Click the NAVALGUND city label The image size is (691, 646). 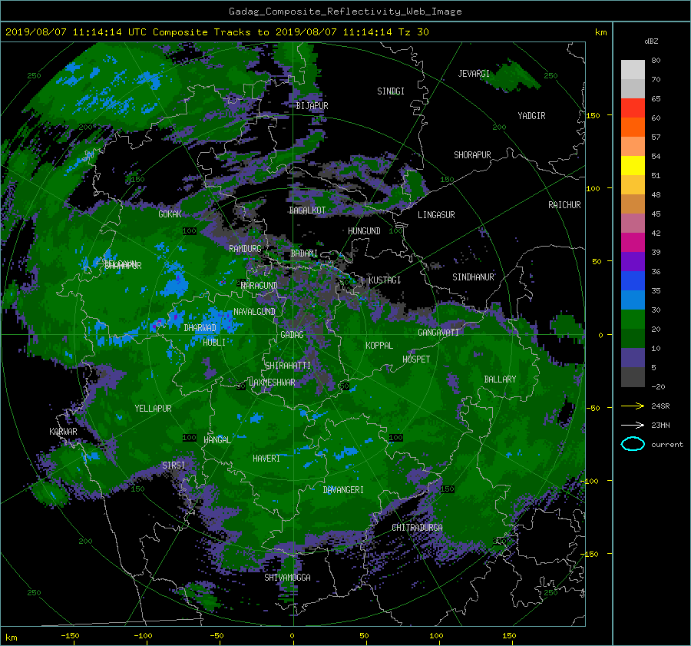point(254,312)
